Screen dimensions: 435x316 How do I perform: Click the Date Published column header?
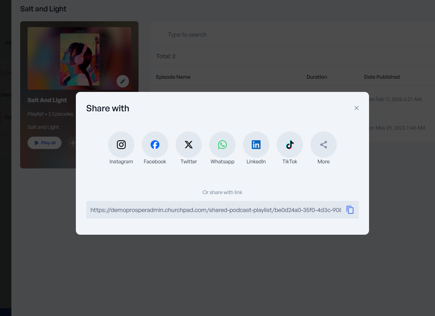[x=382, y=77]
